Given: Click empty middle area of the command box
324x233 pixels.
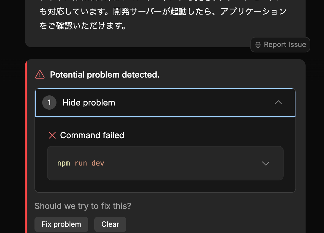Looking at the screenshot, I should point(178,163).
